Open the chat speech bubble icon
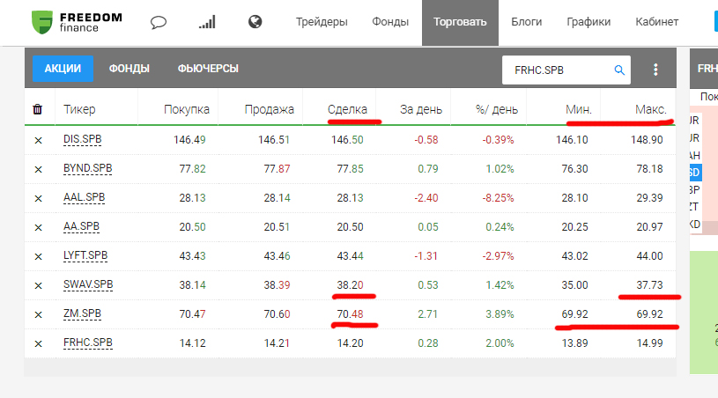This screenshot has height=398, width=718. pos(159,22)
